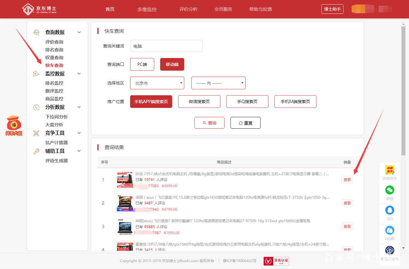409x269 pixels.
Task: Click the 京东博士 logo icon
Action: [28, 9]
